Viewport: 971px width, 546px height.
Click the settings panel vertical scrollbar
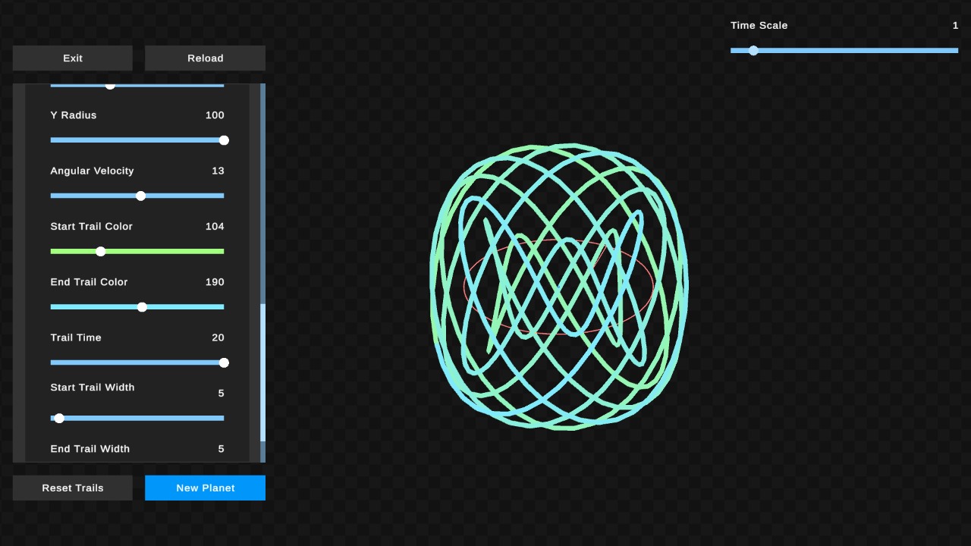tap(263, 273)
